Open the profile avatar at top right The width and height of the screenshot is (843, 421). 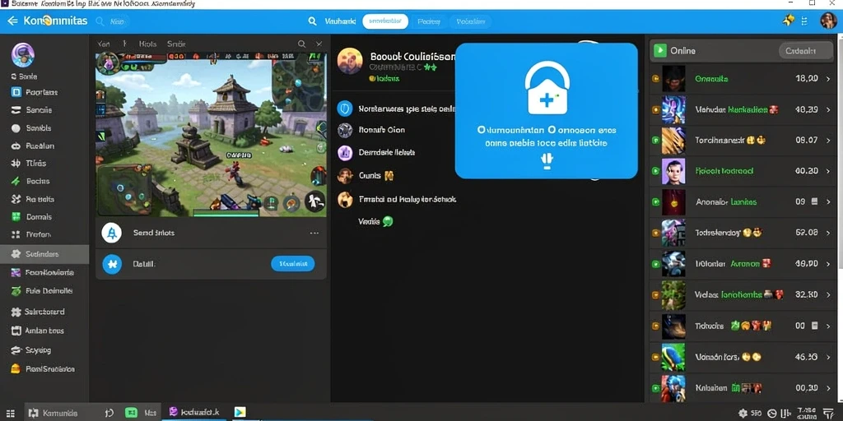828,21
